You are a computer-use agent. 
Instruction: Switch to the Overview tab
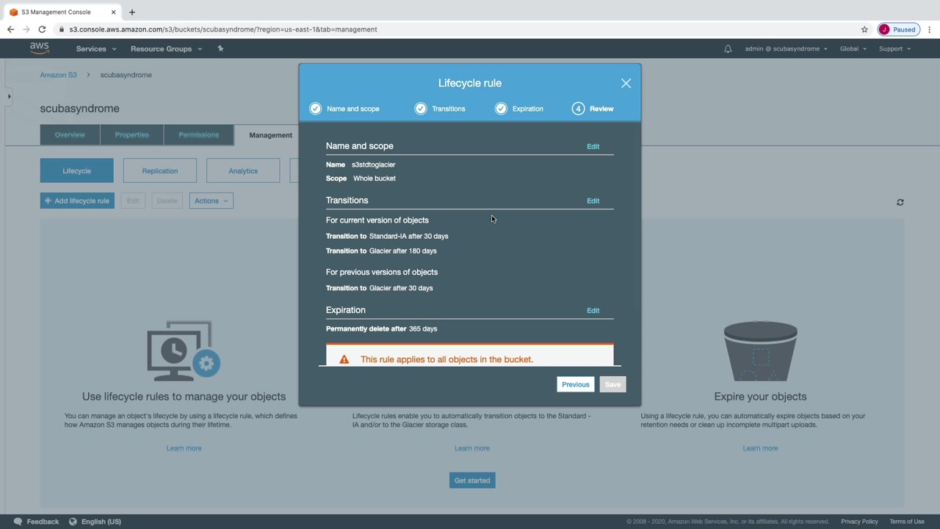coord(70,135)
